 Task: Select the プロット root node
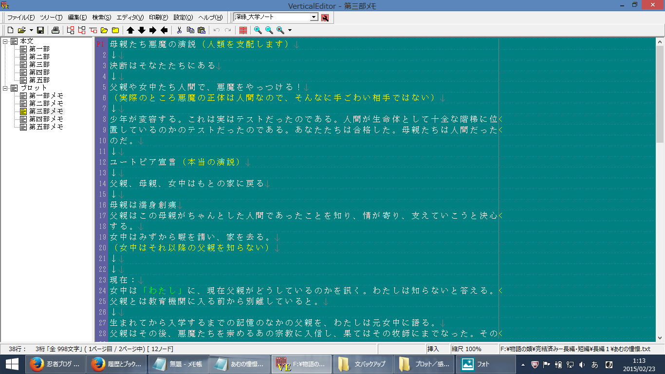tap(33, 88)
